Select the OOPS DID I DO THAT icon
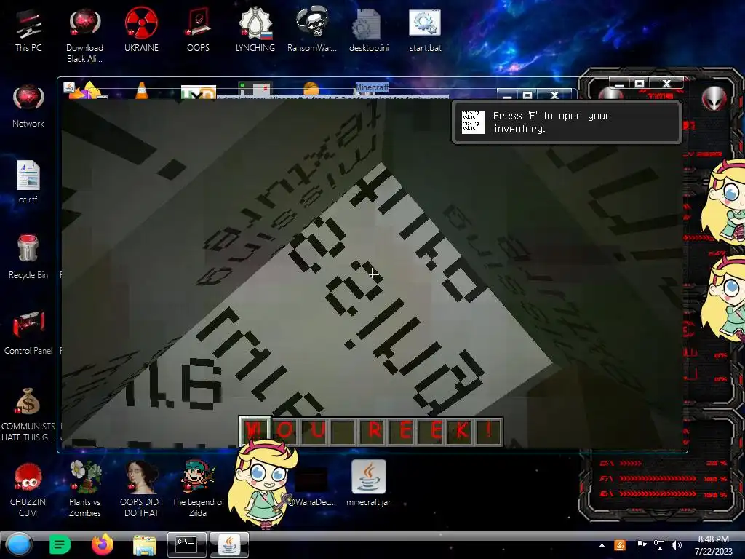Screen dimensions: 745x559 (141, 490)
